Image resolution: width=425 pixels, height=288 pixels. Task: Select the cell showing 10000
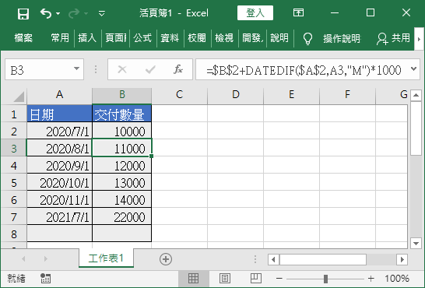(122, 131)
